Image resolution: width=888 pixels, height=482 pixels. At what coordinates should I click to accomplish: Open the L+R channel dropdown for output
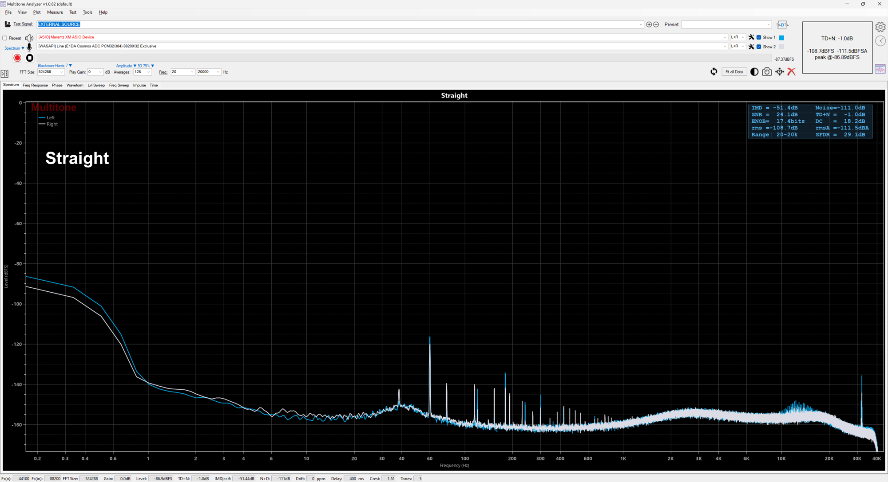point(738,37)
